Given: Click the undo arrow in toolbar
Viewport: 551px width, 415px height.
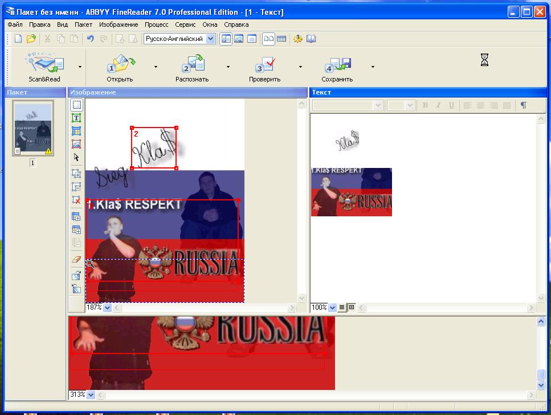Looking at the screenshot, I should tap(90, 39).
